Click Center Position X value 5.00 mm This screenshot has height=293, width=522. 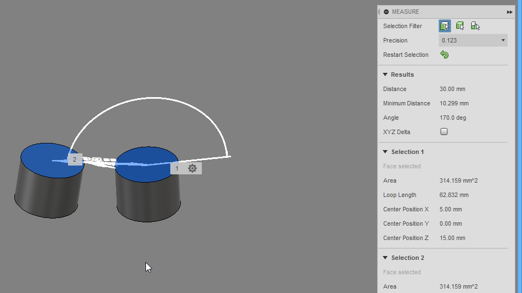pos(451,209)
